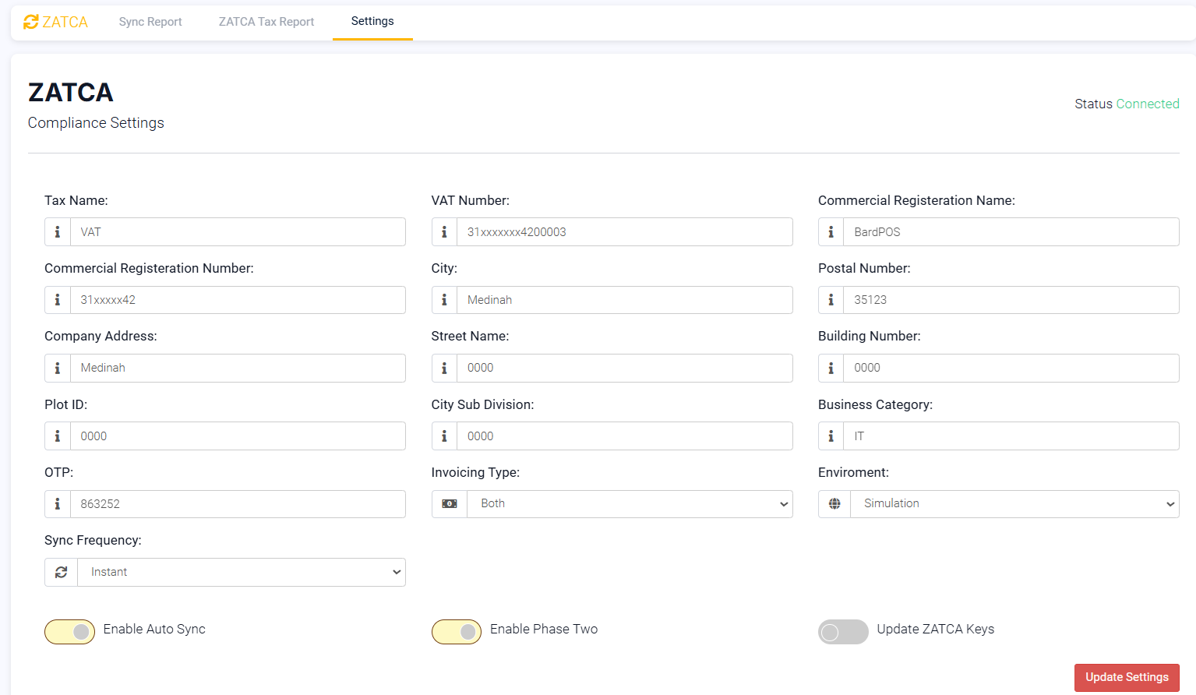Screen dimensions: 1196x695
Task: Click the sync arrows icon beside Sync Frequency
Action: click(61, 571)
